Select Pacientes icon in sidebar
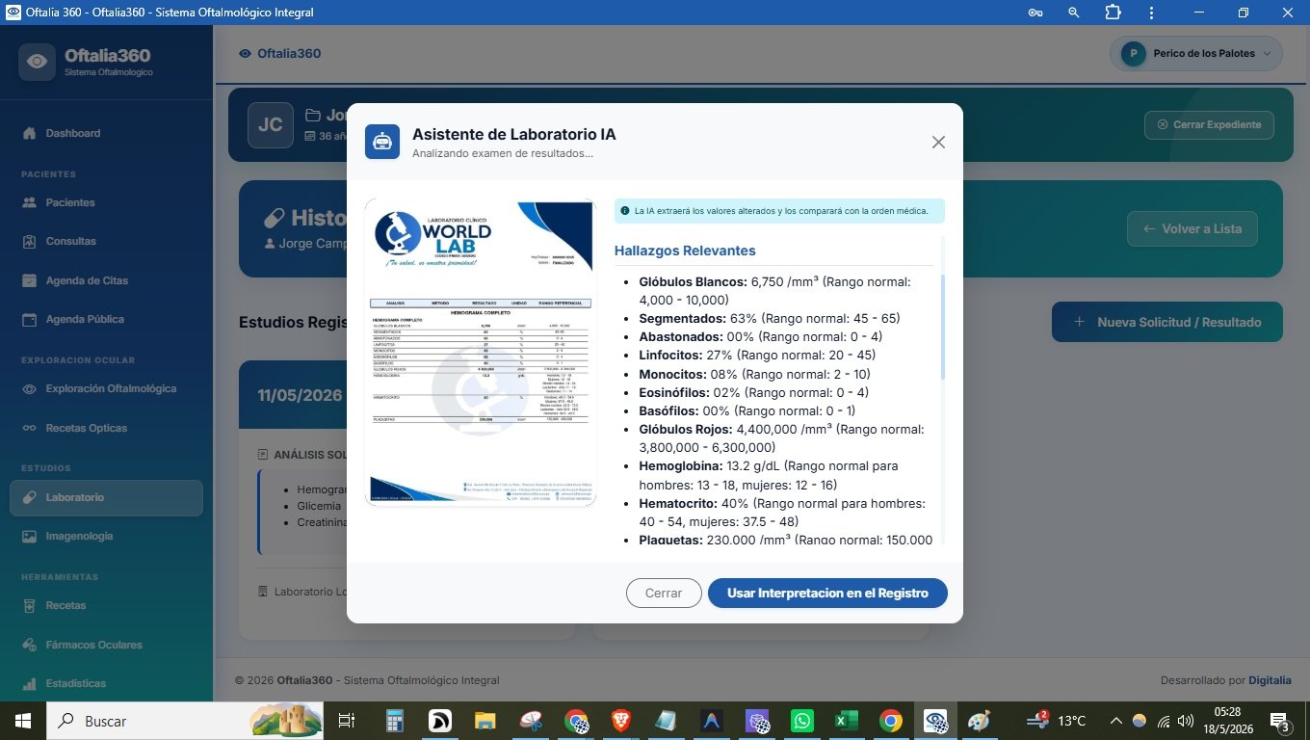 [x=29, y=202]
